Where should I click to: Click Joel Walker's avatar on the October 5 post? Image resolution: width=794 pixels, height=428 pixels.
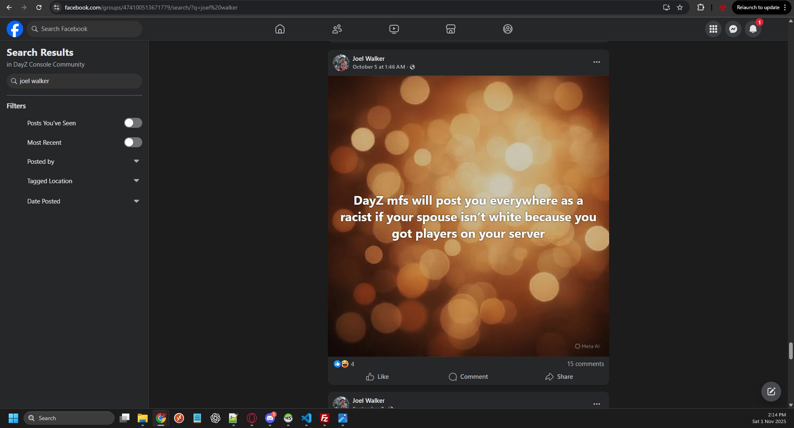click(x=341, y=63)
